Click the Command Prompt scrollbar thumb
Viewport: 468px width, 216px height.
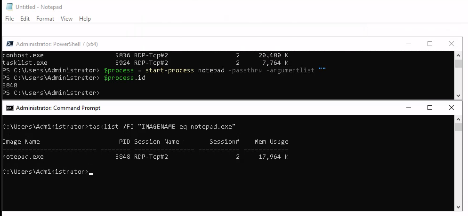tap(458, 127)
